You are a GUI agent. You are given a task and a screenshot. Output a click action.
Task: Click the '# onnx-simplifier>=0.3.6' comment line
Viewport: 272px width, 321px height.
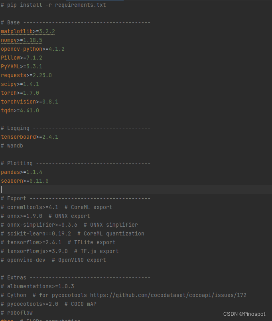pos(69,225)
